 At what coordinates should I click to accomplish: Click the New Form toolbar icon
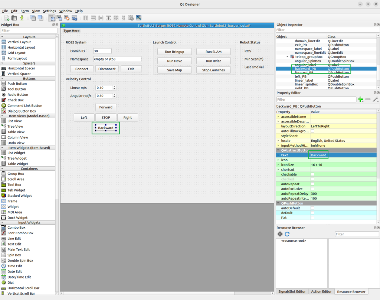click(x=7, y=18)
